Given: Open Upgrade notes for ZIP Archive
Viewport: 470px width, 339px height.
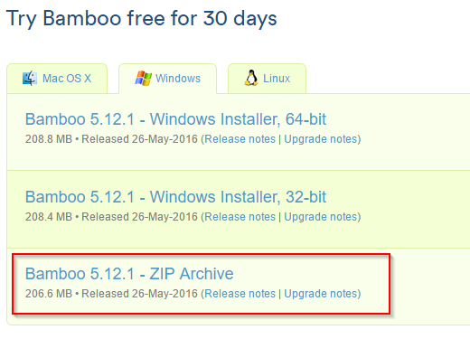Looking at the screenshot, I should pos(321,294).
